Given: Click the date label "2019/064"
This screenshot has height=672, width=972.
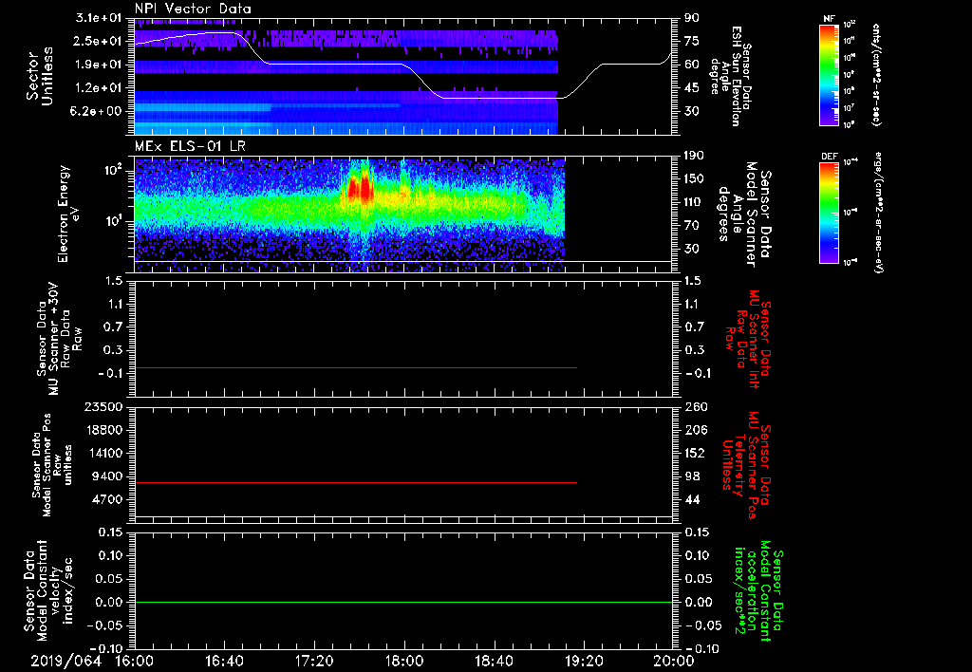Looking at the screenshot, I should click(65, 661).
